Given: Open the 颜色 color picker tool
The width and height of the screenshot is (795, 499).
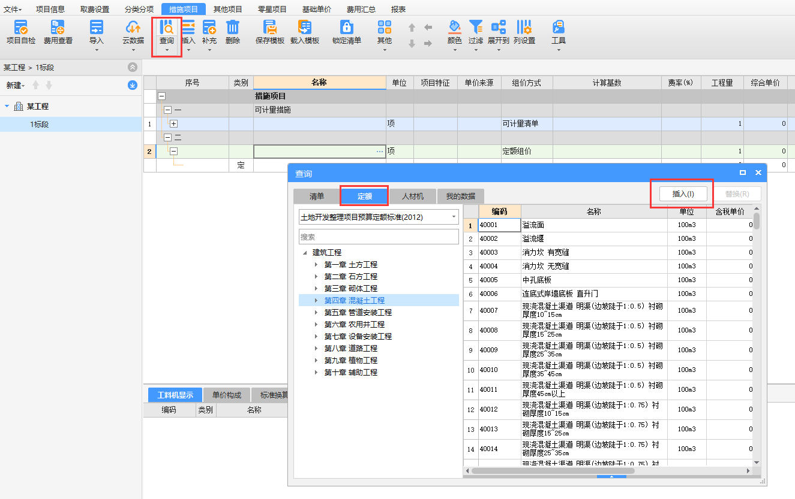Looking at the screenshot, I should (x=455, y=28).
